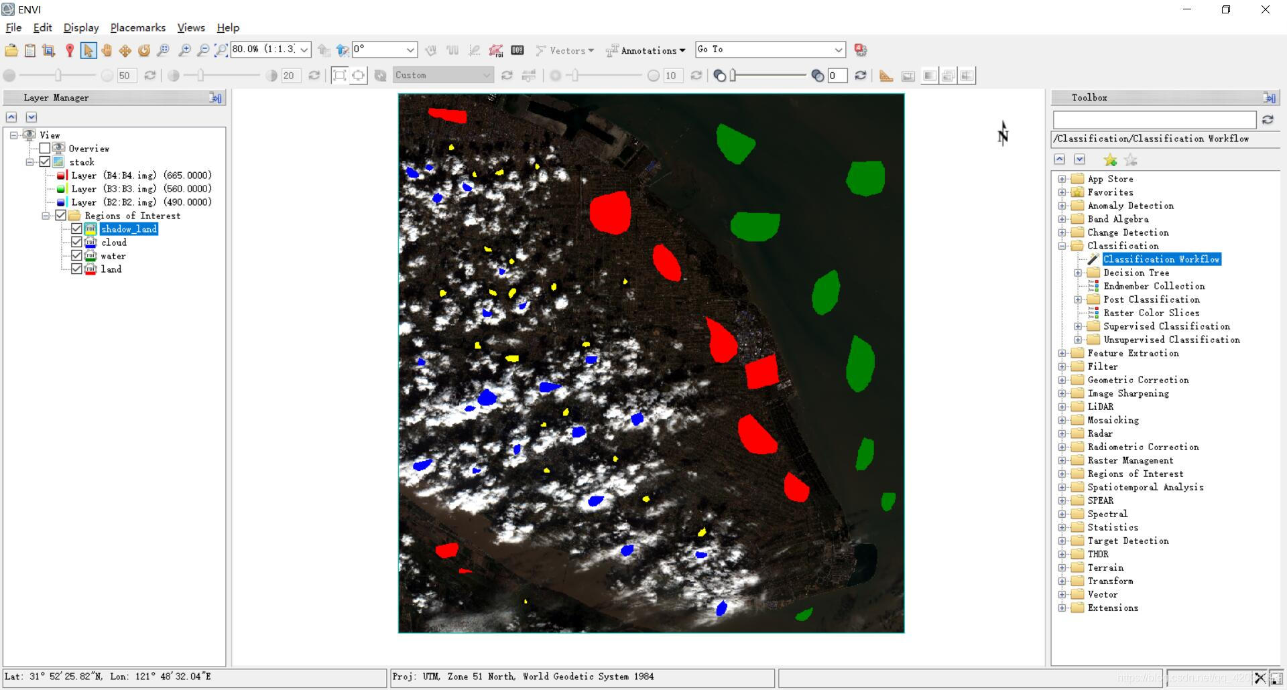The width and height of the screenshot is (1287, 690).
Task: Click stretch on full extent icon
Action: [x=340, y=76]
